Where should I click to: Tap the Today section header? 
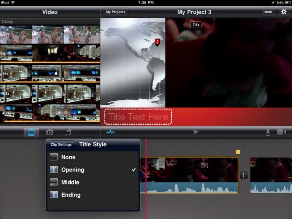tap(50, 21)
